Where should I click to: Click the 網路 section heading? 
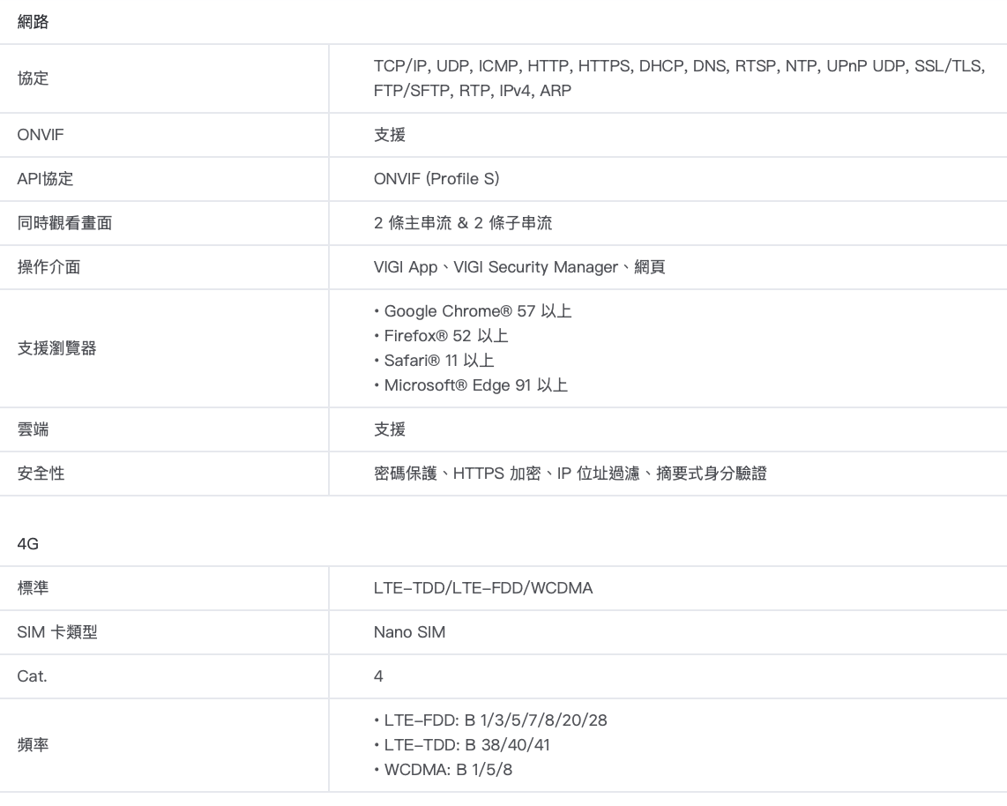[x=34, y=23]
